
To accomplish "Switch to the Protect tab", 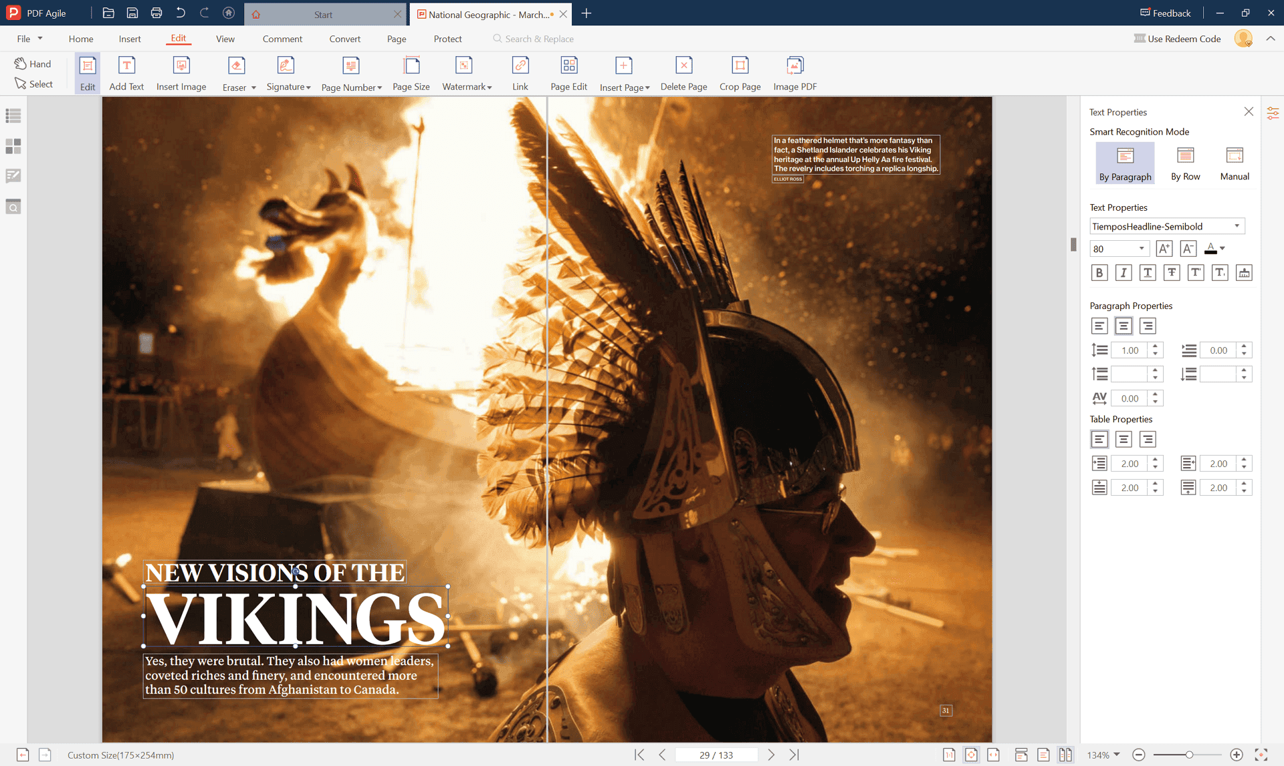I will click(x=447, y=39).
